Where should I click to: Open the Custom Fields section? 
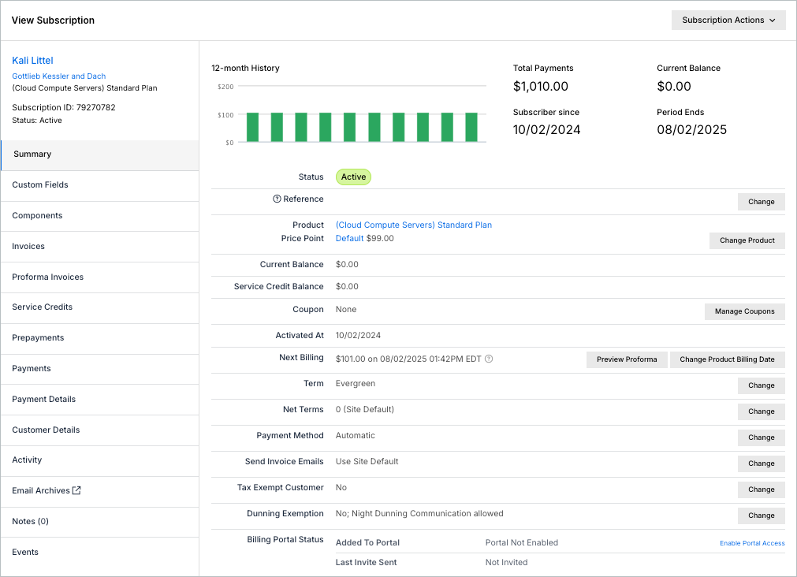pos(100,185)
